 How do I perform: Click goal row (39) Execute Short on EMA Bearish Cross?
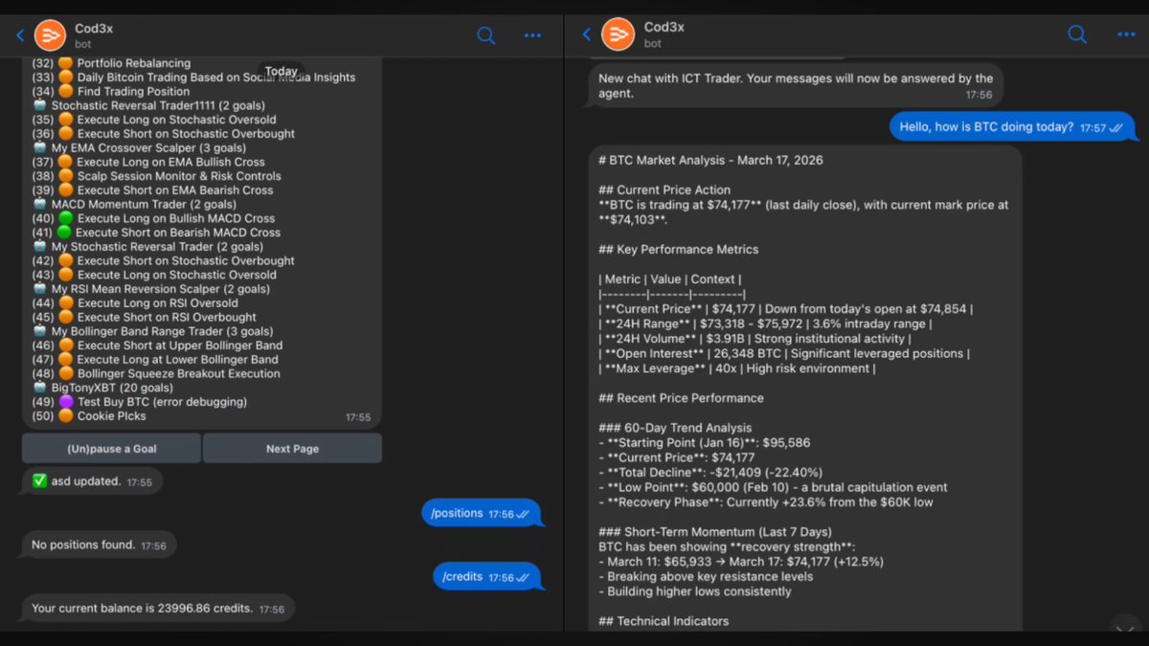[152, 190]
